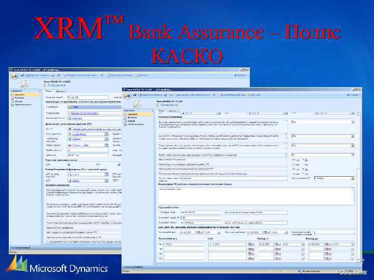Switch to first tab in back window form
The width and height of the screenshot is (374, 280).
coord(49,91)
